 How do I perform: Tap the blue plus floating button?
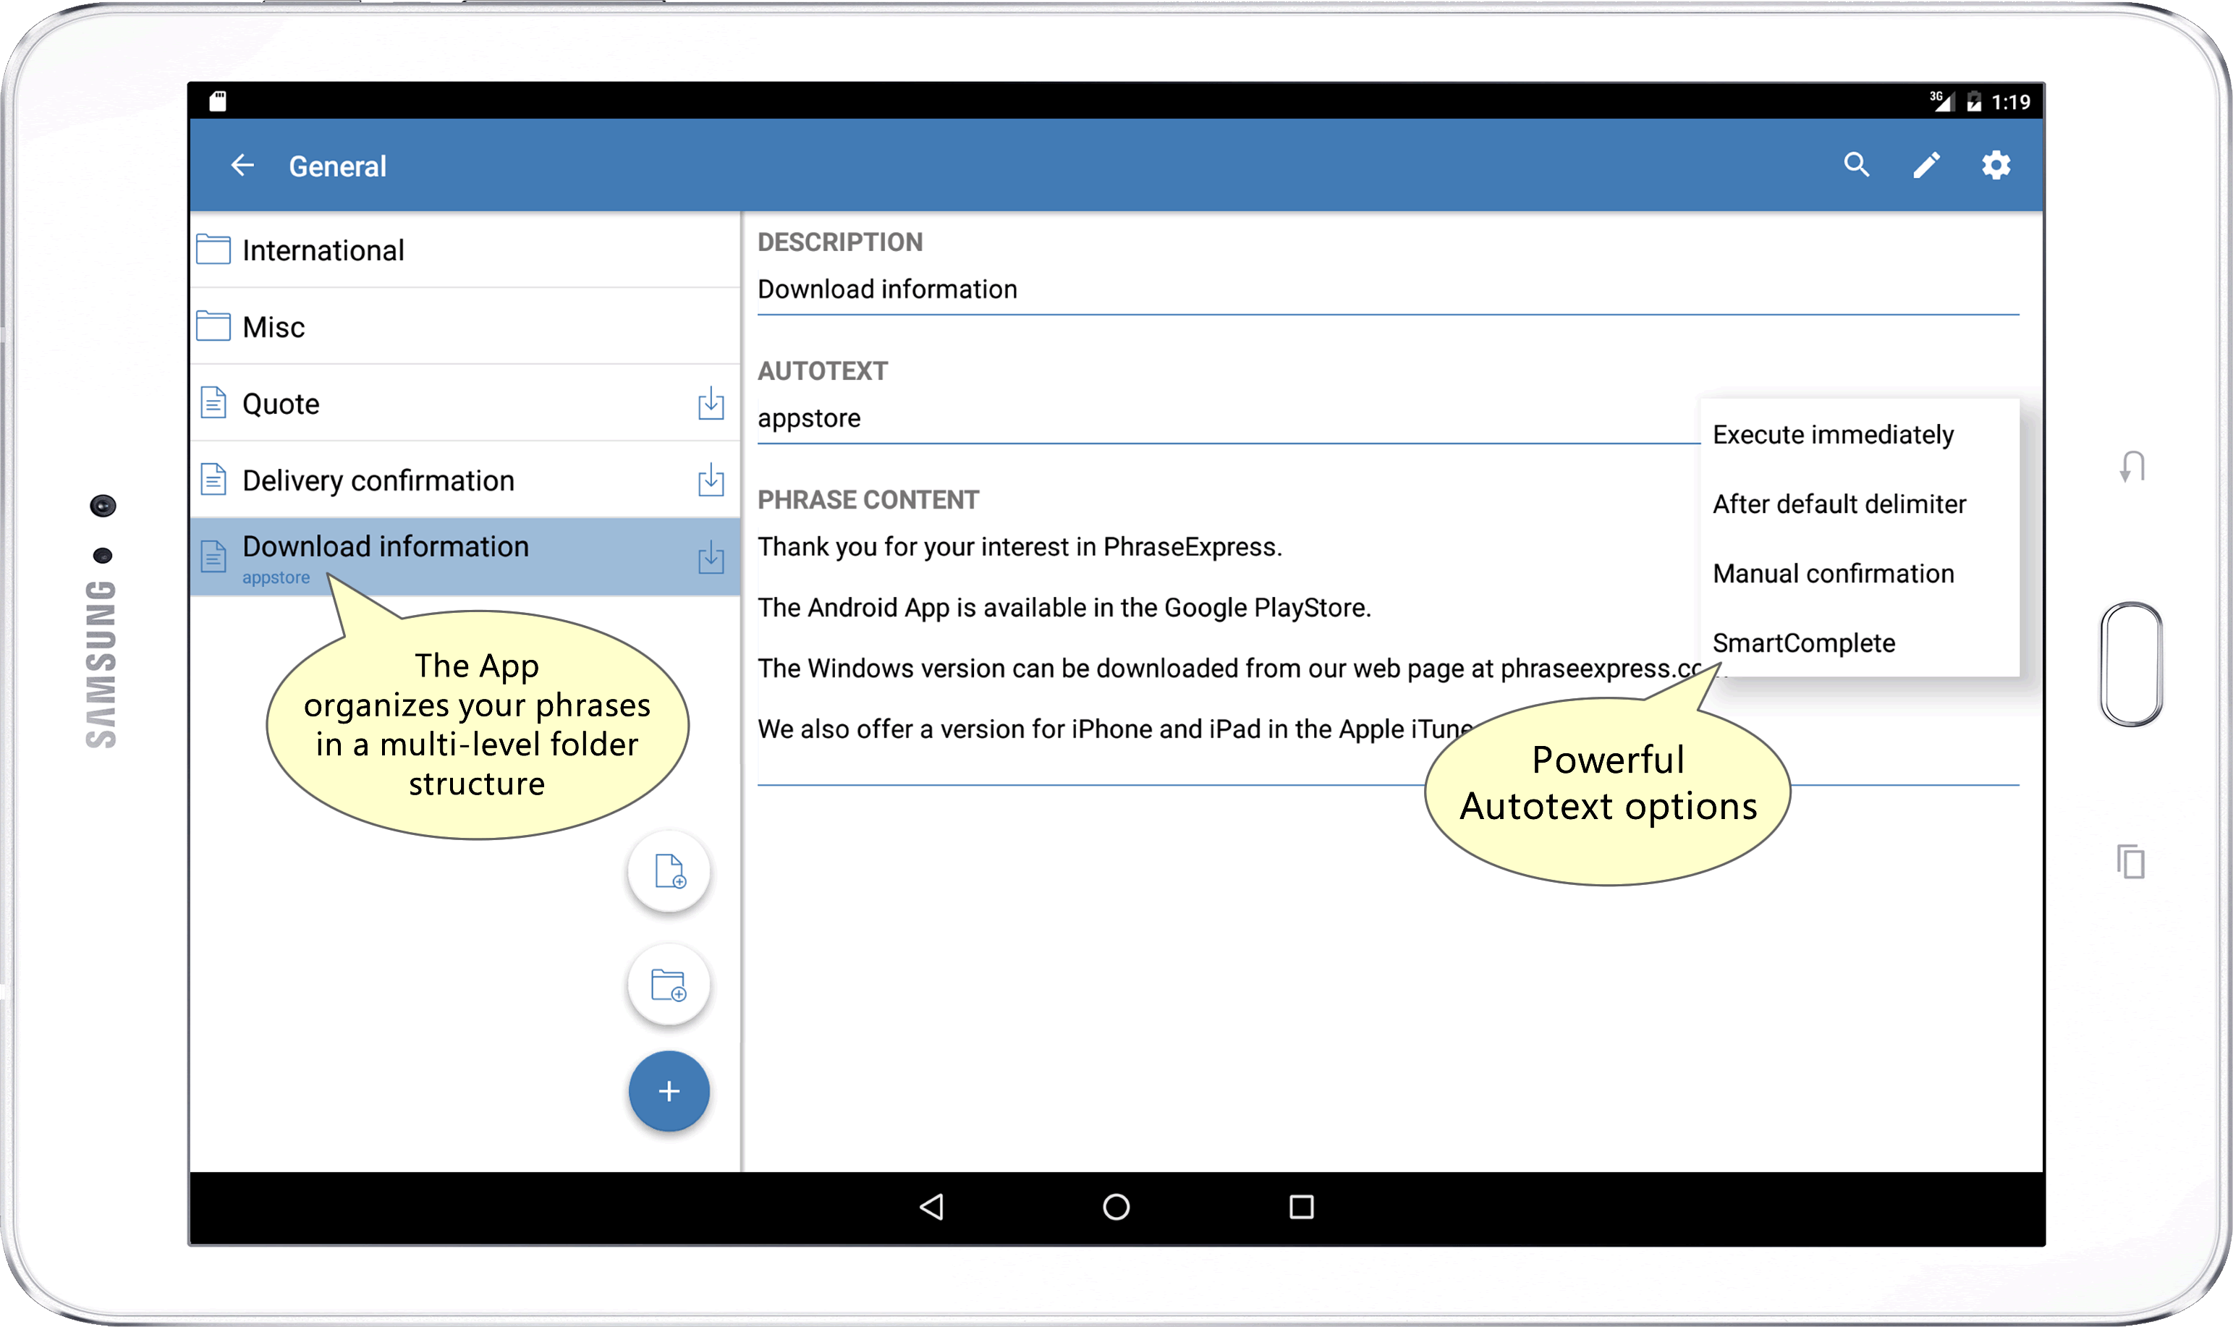(x=669, y=1092)
